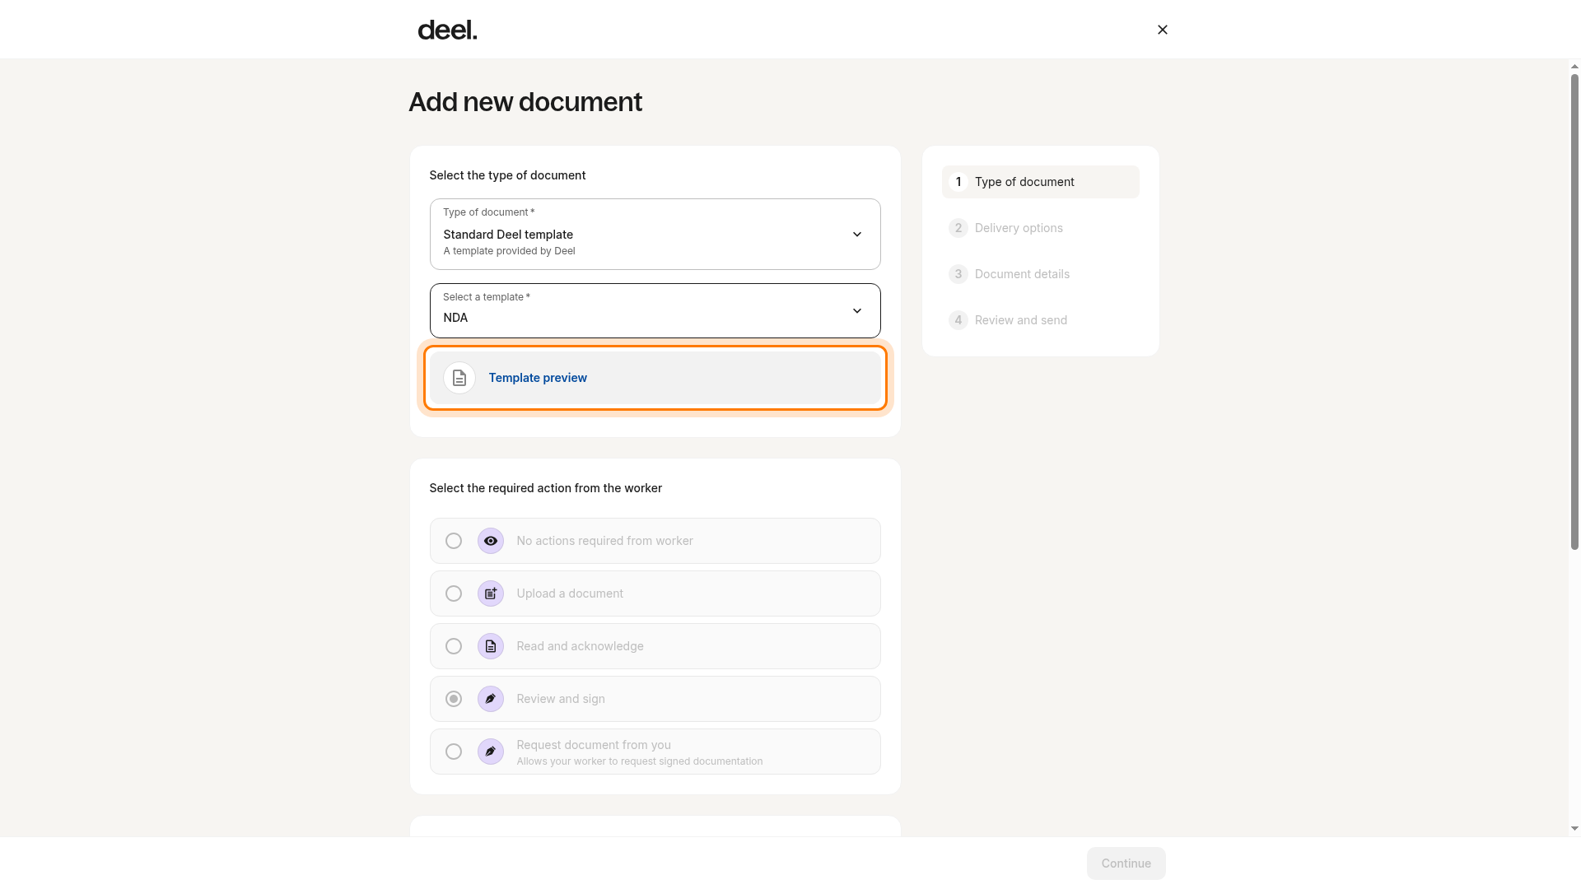Click 'A template provided by Deel' subtitle

point(509,251)
